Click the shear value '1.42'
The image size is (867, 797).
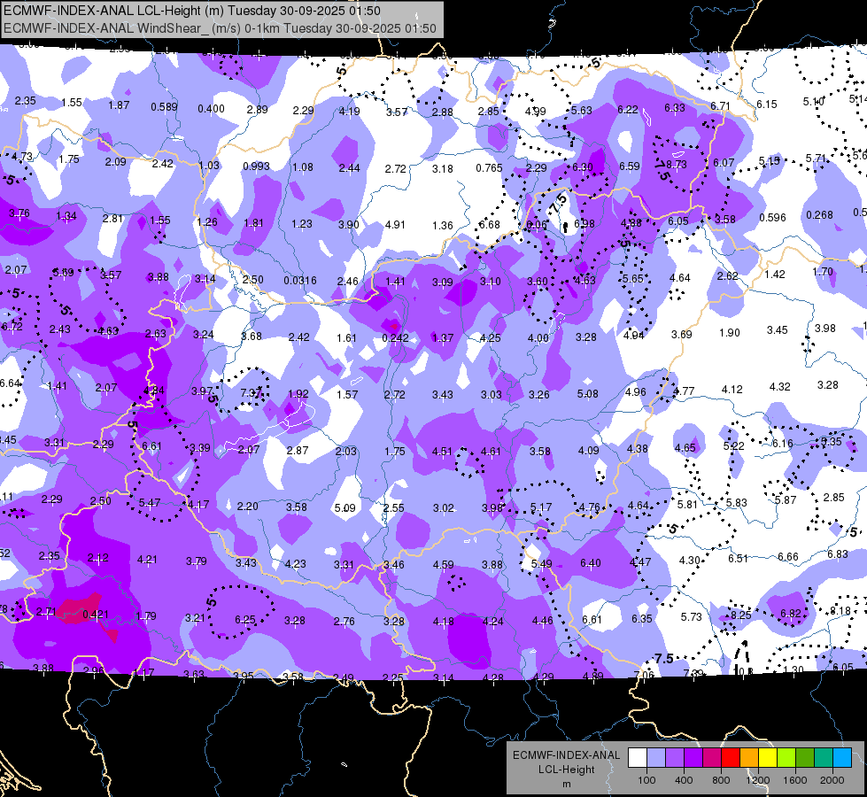(x=775, y=275)
